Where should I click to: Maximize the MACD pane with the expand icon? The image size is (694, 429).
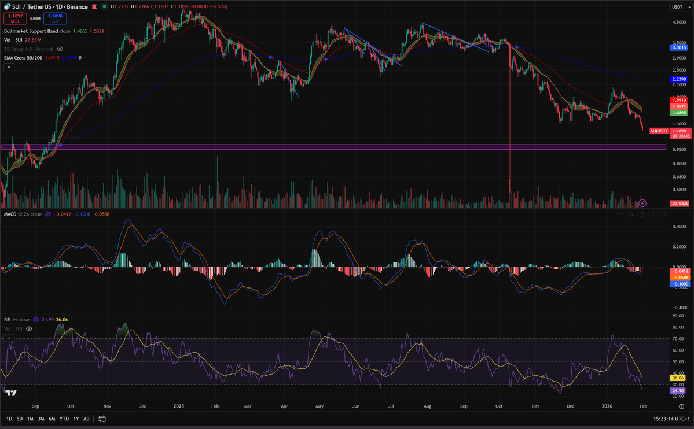663,214
